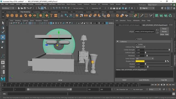Click the Copy Tab button

click(x=164, y=80)
